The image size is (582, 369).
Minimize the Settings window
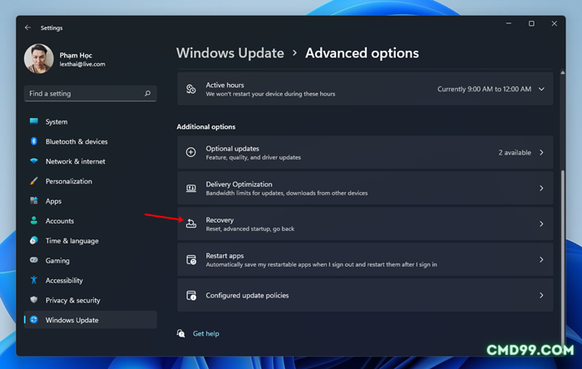pos(509,23)
